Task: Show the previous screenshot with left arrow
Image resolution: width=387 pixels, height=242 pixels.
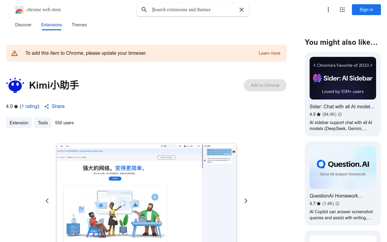Action: (x=47, y=201)
